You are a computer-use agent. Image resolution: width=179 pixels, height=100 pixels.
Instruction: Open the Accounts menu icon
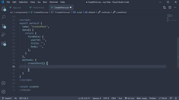coord(3,83)
